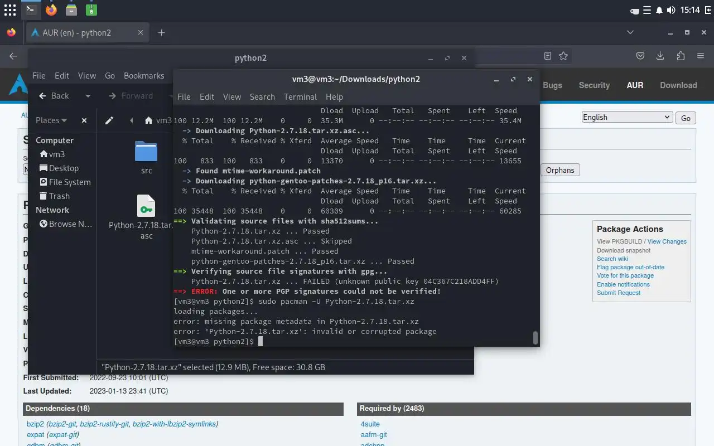Open the list all tabs chevron

click(630, 32)
